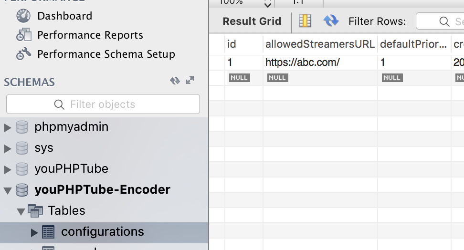Select the sys schema name
This screenshot has height=250, width=464.
tap(44, 148)
